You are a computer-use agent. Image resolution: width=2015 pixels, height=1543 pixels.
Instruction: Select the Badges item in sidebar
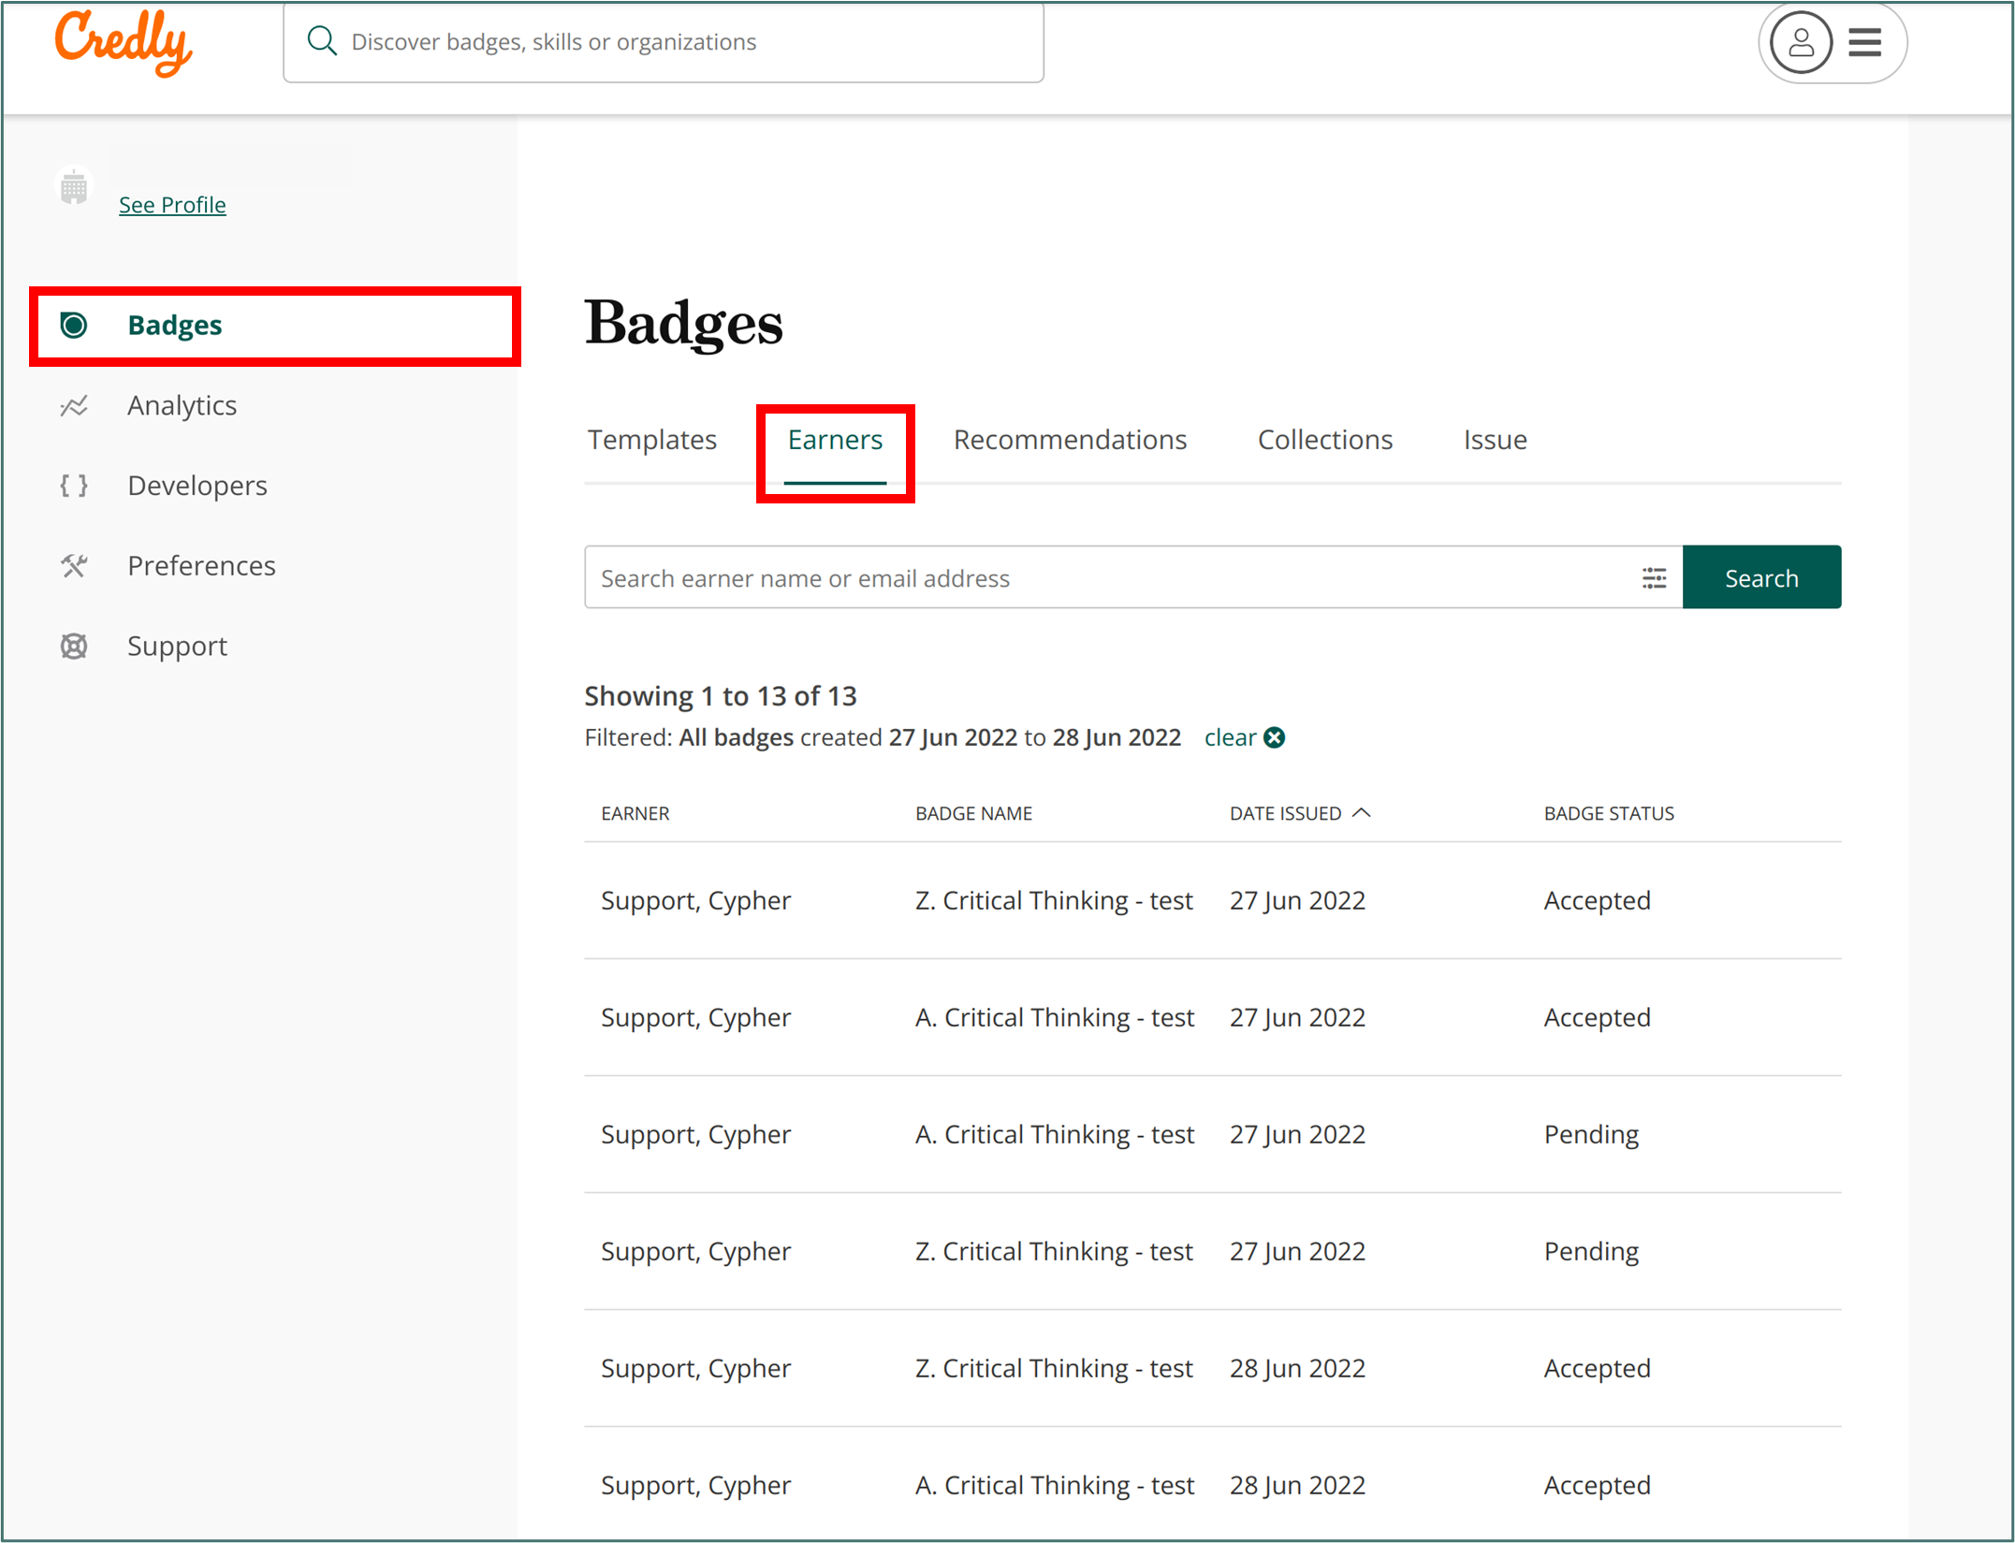(175, 326)
